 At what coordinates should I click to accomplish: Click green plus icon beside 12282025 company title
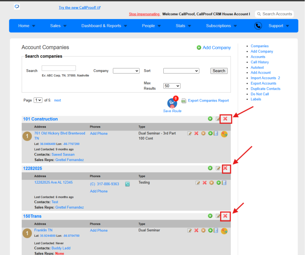coord(210,168)
